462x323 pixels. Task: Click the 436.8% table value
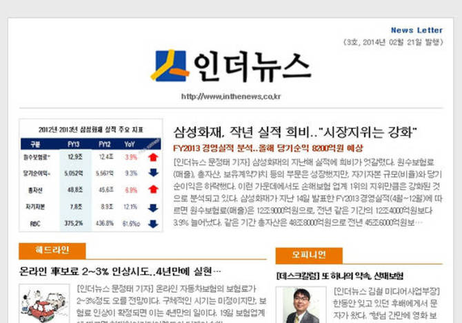point(105,224)
